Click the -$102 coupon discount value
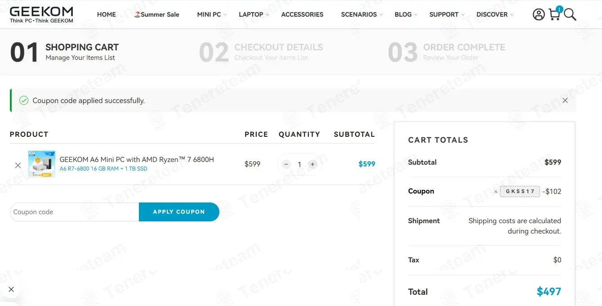The width and height of the screenshot is (602, 306). click(552, 191)
